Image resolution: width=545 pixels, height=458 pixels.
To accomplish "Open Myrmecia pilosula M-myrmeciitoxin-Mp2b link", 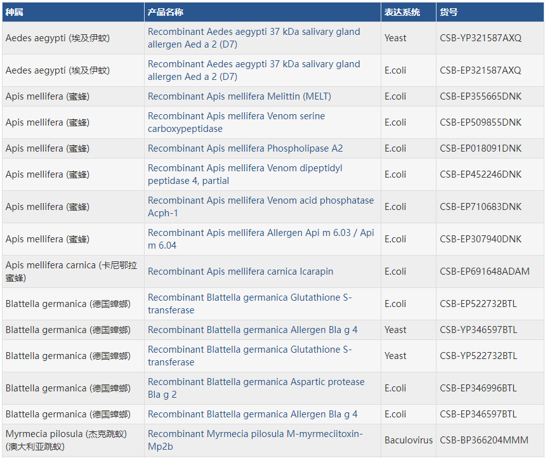I will (x=255, y=440).
